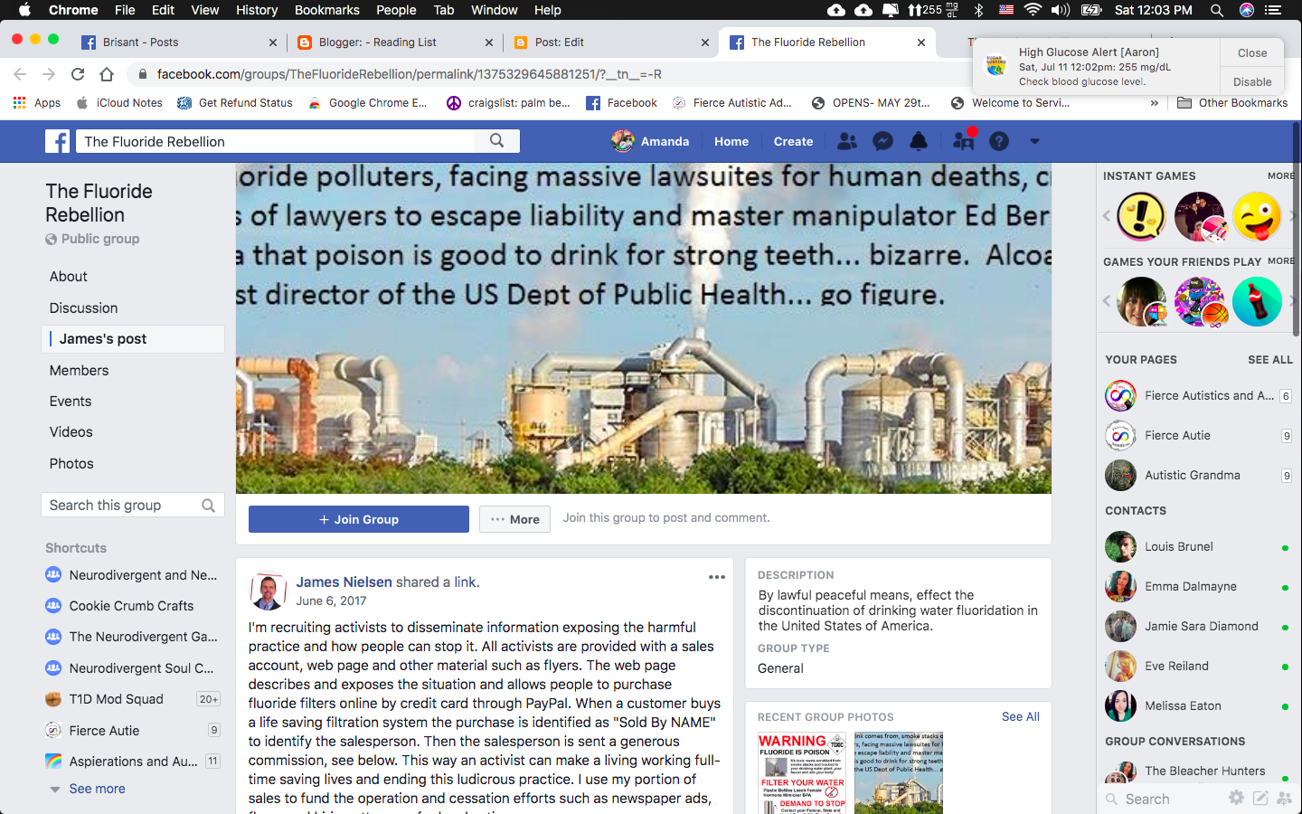The width and height of the screenshot is (1302, 814).
Task: Click the Join Group button
Action: [358, 519]
